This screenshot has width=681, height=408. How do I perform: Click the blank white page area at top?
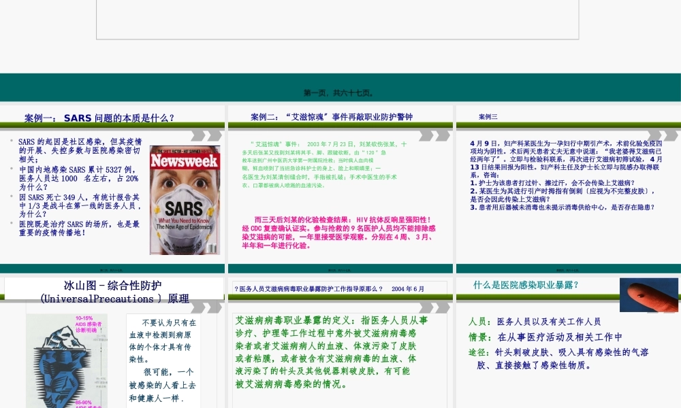point(337,19)
